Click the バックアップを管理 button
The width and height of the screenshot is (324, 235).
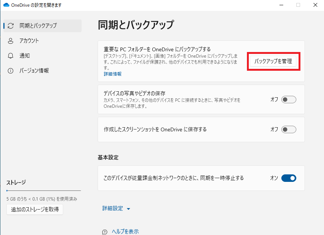tap(273, 61)
